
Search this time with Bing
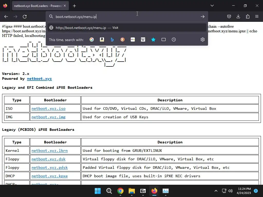tap(112, 40)
